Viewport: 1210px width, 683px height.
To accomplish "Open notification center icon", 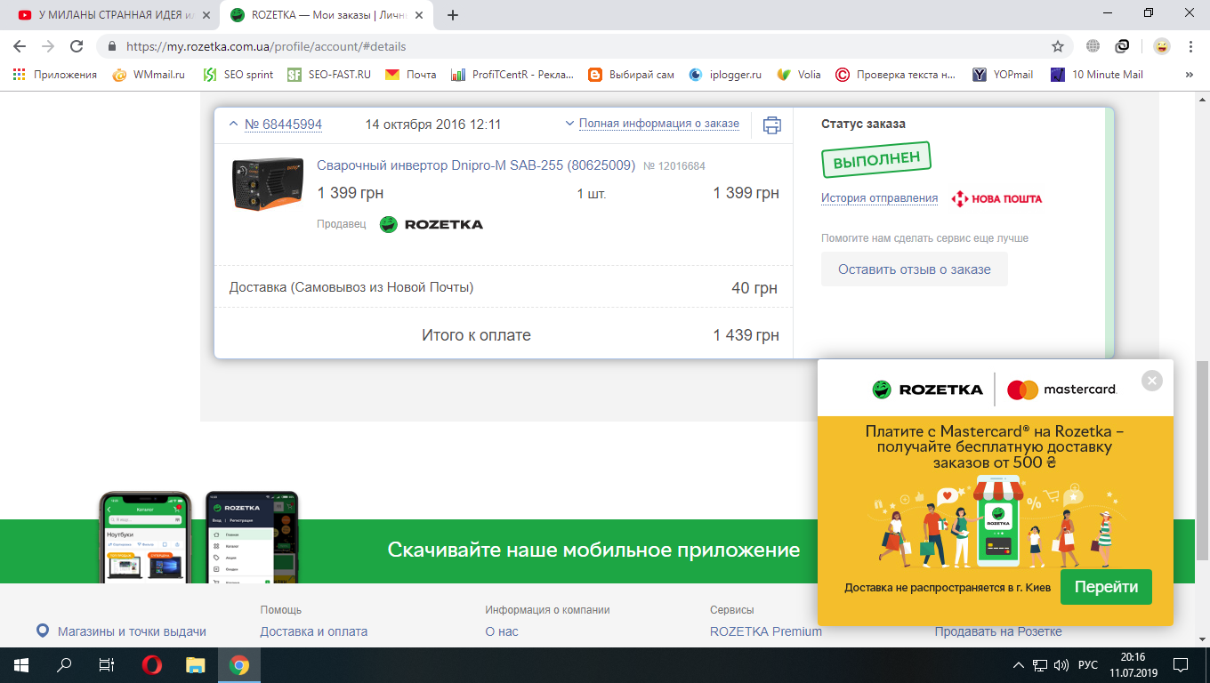I will click(1181, 665).
